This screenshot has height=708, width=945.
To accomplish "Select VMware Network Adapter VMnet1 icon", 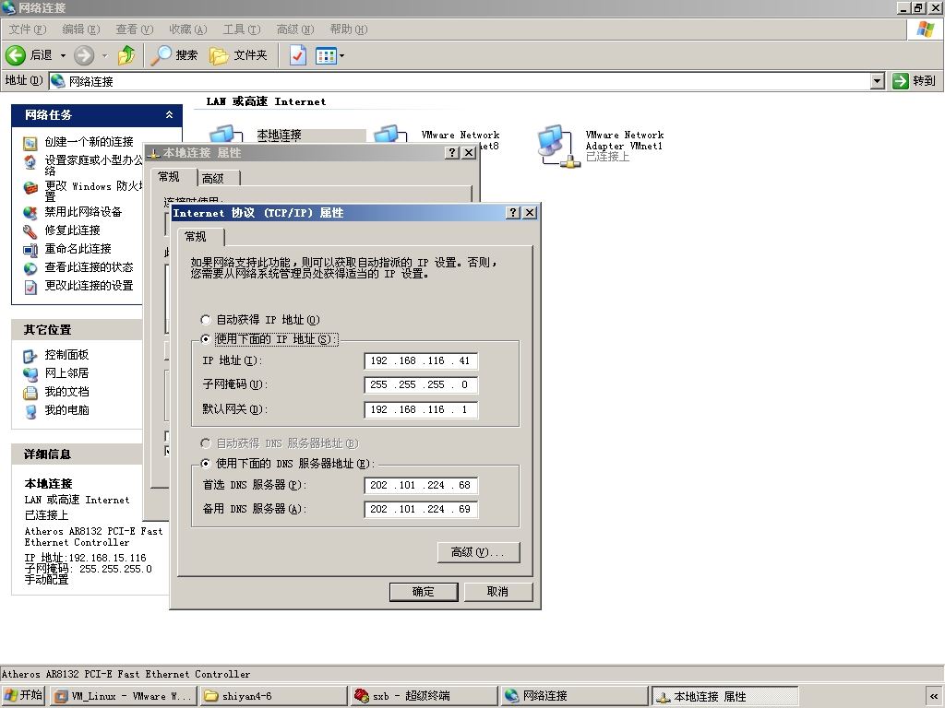I will 558,146.
